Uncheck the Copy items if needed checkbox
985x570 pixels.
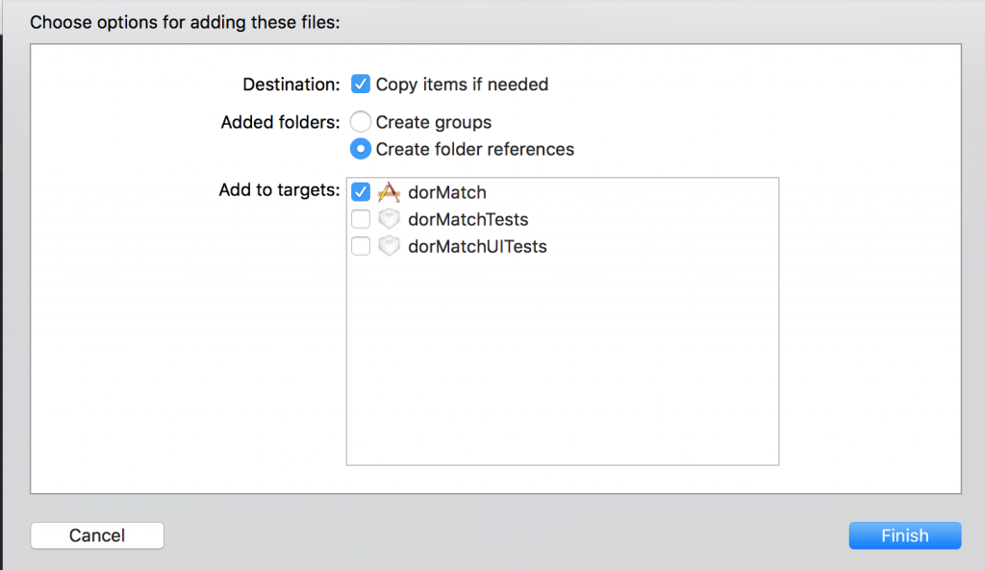pyautogui.click(x=361, y=85)
